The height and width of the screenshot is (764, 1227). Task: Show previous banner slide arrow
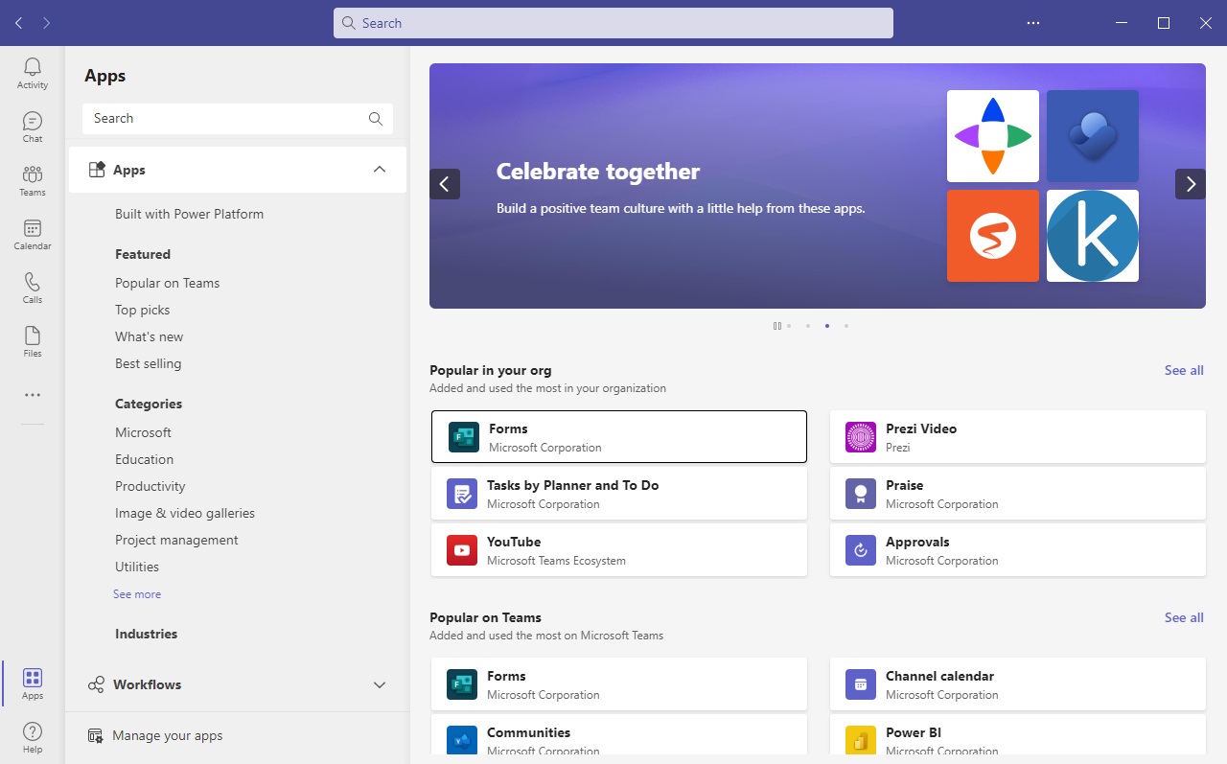point(445,184)
